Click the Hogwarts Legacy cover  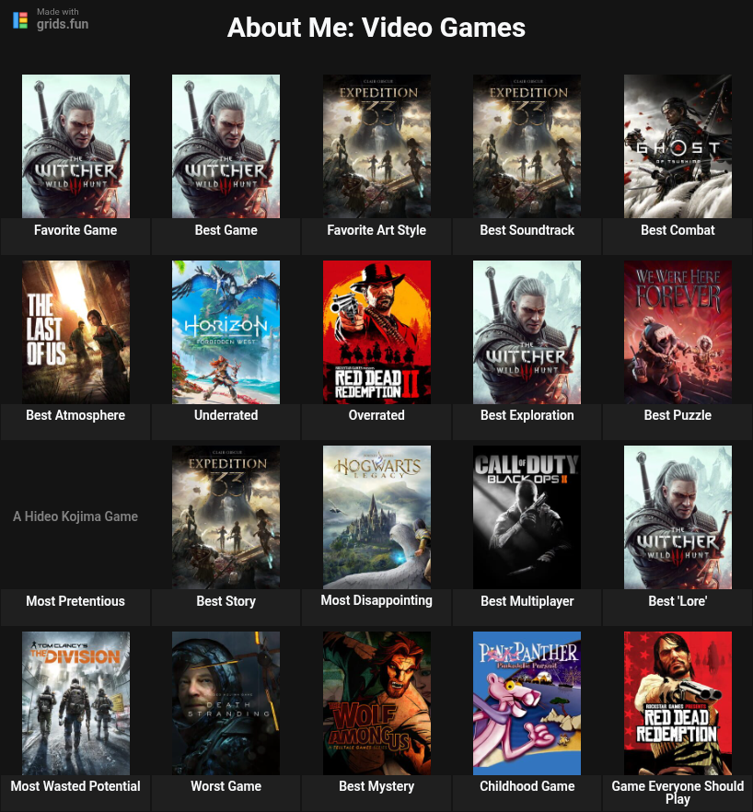376,517
